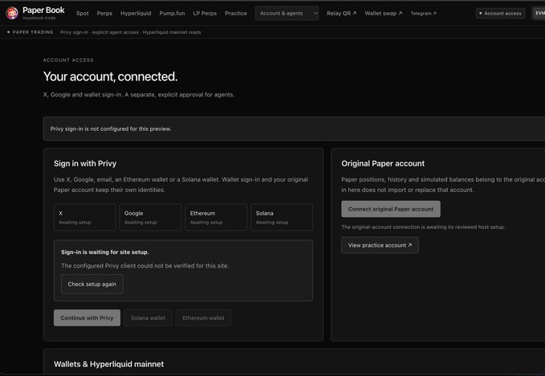Image resolution: width=545 pixels, height=376 pixels.
Task: Click the 'Sign in with Privy' heading
Action: [85, 163]
